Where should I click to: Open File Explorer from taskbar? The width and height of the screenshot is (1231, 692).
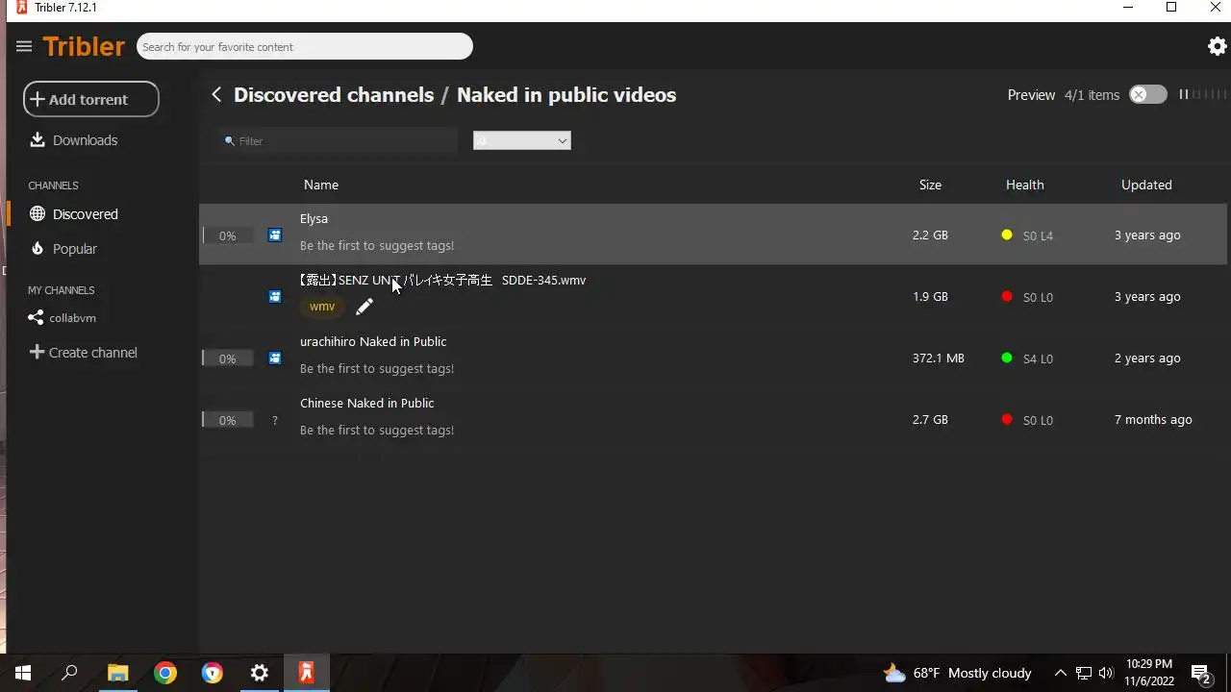tap(118, 673)
